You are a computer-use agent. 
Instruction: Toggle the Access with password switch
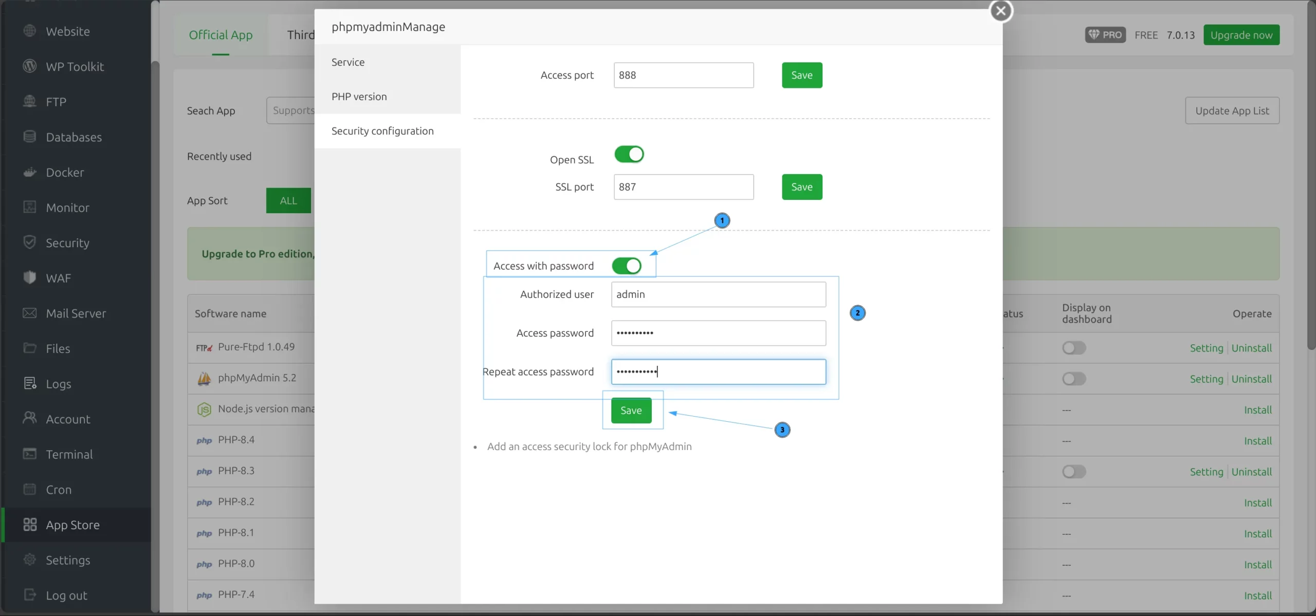627,266
